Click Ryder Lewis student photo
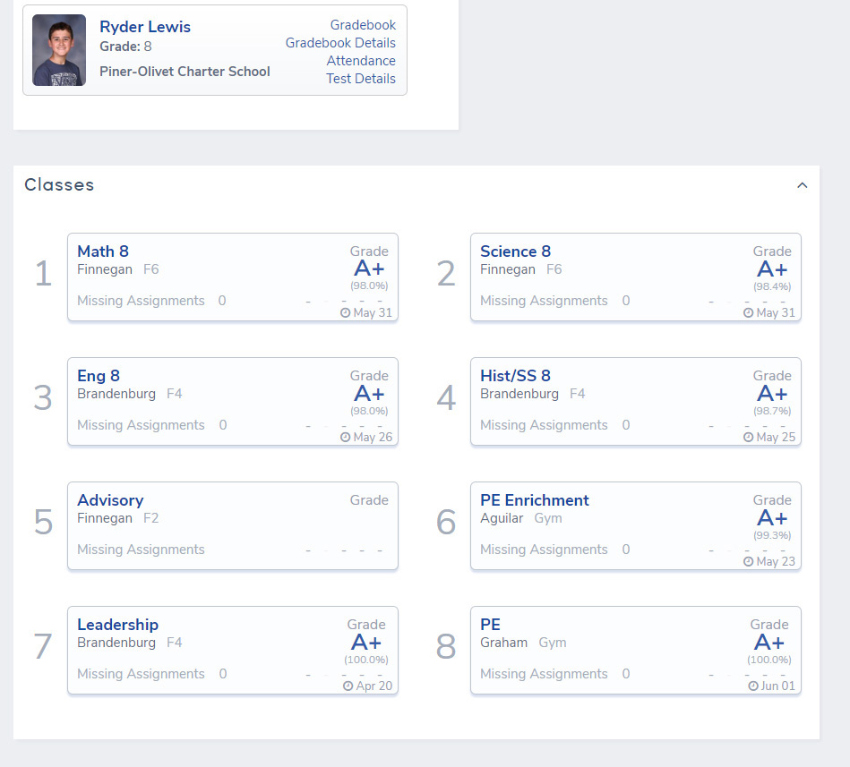The width and height of the screenshot is (850, 767). [x=59, y=50]
